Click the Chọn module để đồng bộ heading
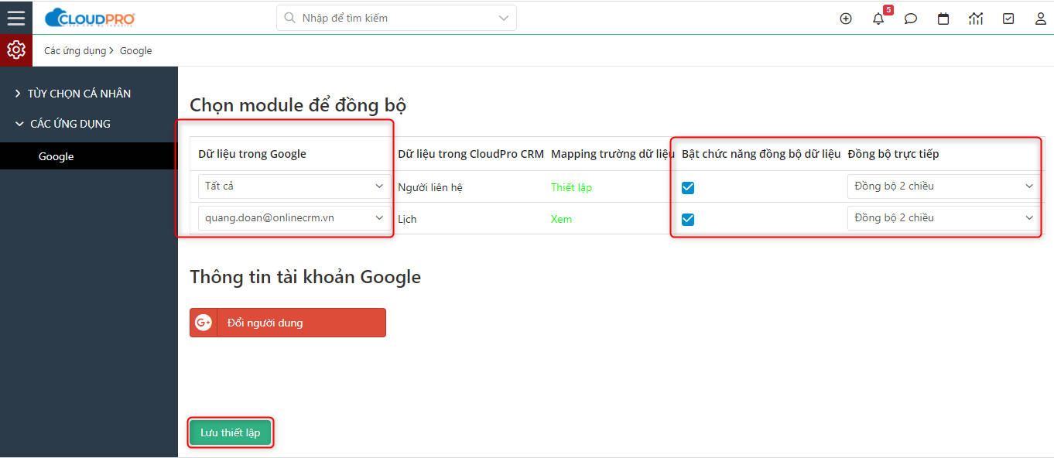The image size is (1054, 458). click(298, 105)
